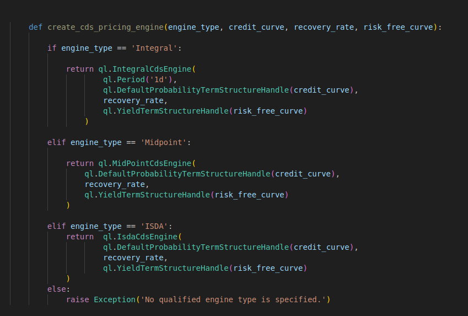Screen dimensions: 468x316
Task: Click the credit_curve parameter in the function signature
Action: tap(256, 27)
